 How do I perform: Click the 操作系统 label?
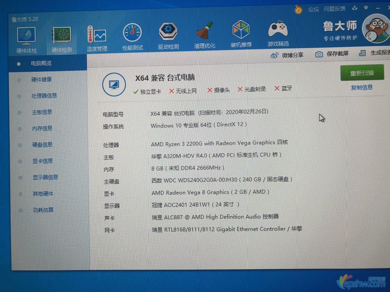click(113, 127)
